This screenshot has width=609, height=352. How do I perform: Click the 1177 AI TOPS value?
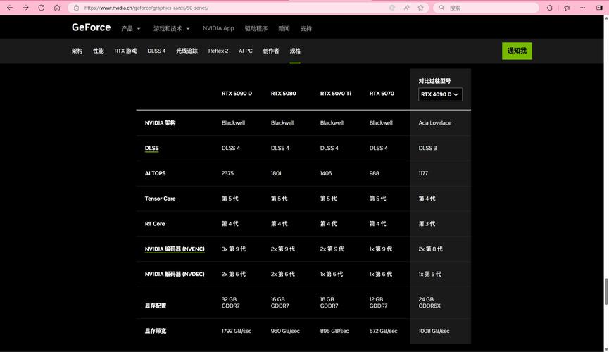coord(423,173)
